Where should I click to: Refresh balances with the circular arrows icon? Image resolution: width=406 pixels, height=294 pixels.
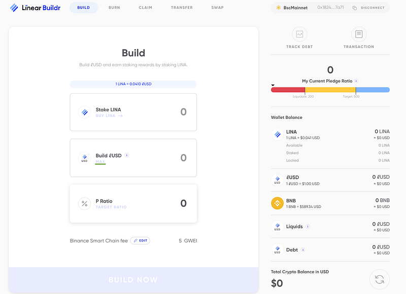click(379, 279)
